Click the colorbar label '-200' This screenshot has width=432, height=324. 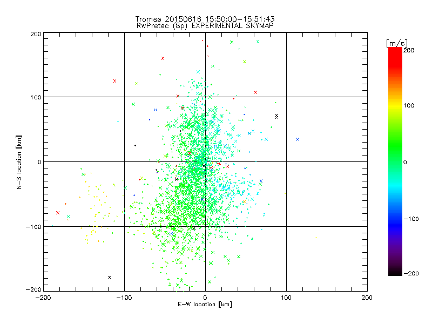(x=411, y=273)
